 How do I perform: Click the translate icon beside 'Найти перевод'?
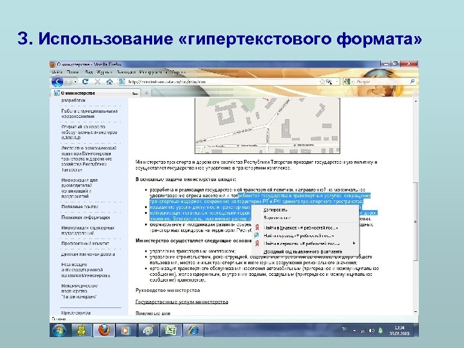coord(256,235)
